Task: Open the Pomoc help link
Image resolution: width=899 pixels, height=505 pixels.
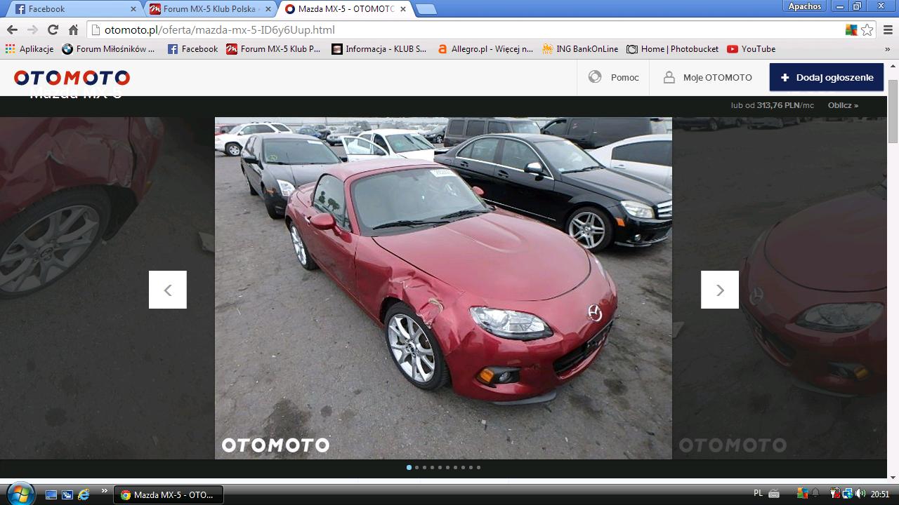Action: point(615,77)
